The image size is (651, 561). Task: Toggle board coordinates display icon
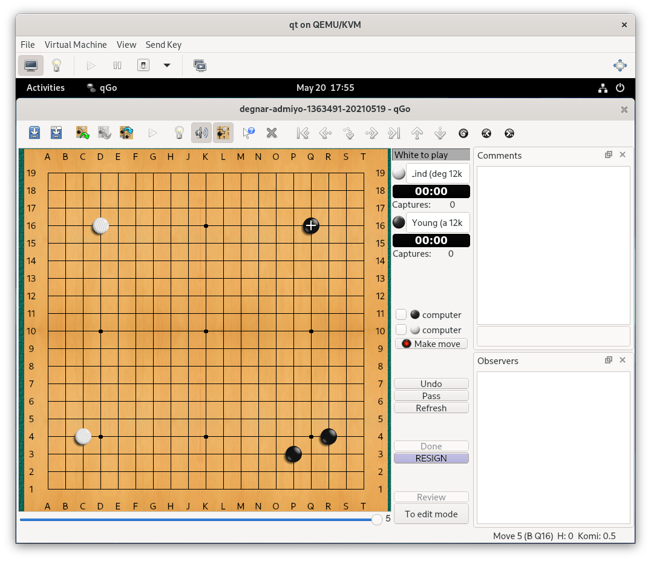(x=223, y=133)
